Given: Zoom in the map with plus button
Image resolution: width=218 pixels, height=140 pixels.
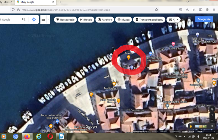Looking at the screenshot, I should point(212,115).
